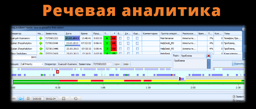This screenshot has width=256, height=109.
Task: Click the gray left arrow previous button
Action: [x=118, y=64]
